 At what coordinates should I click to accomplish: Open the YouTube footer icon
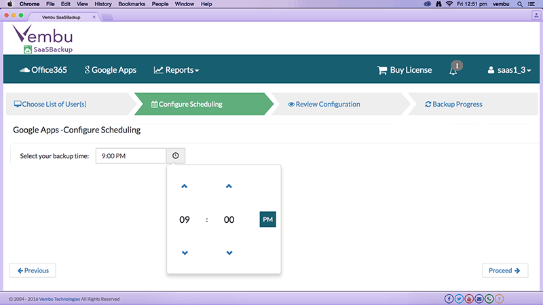[469, 298]
